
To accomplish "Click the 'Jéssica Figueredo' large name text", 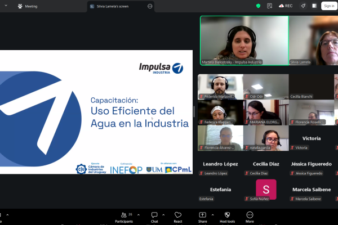I will (x=312, y=164).
